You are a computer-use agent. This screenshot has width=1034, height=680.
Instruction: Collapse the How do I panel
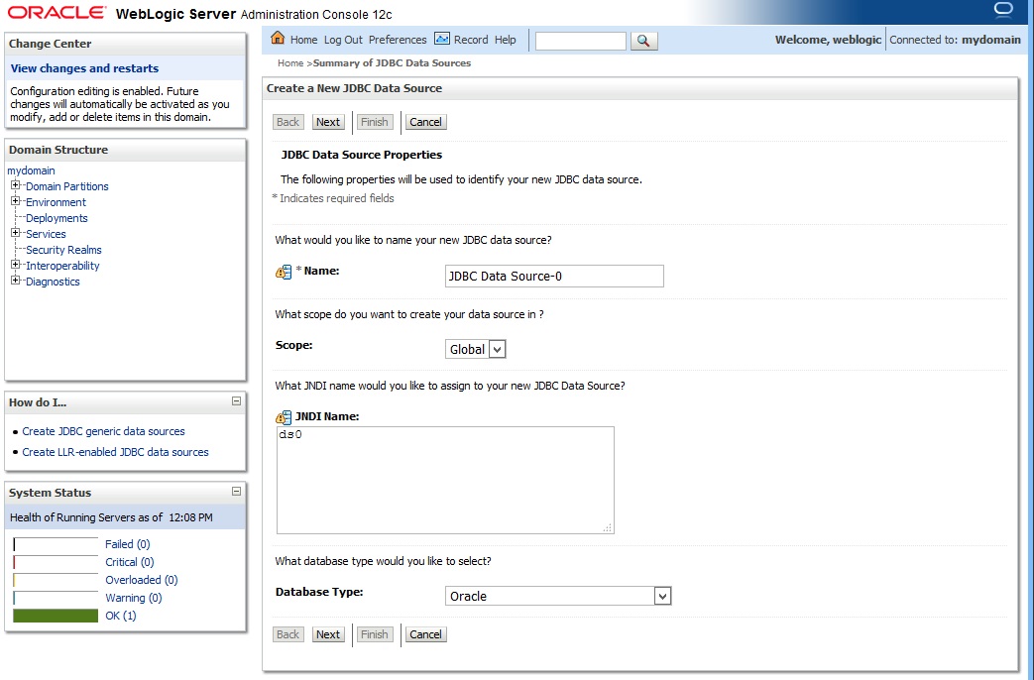point(236,401)
